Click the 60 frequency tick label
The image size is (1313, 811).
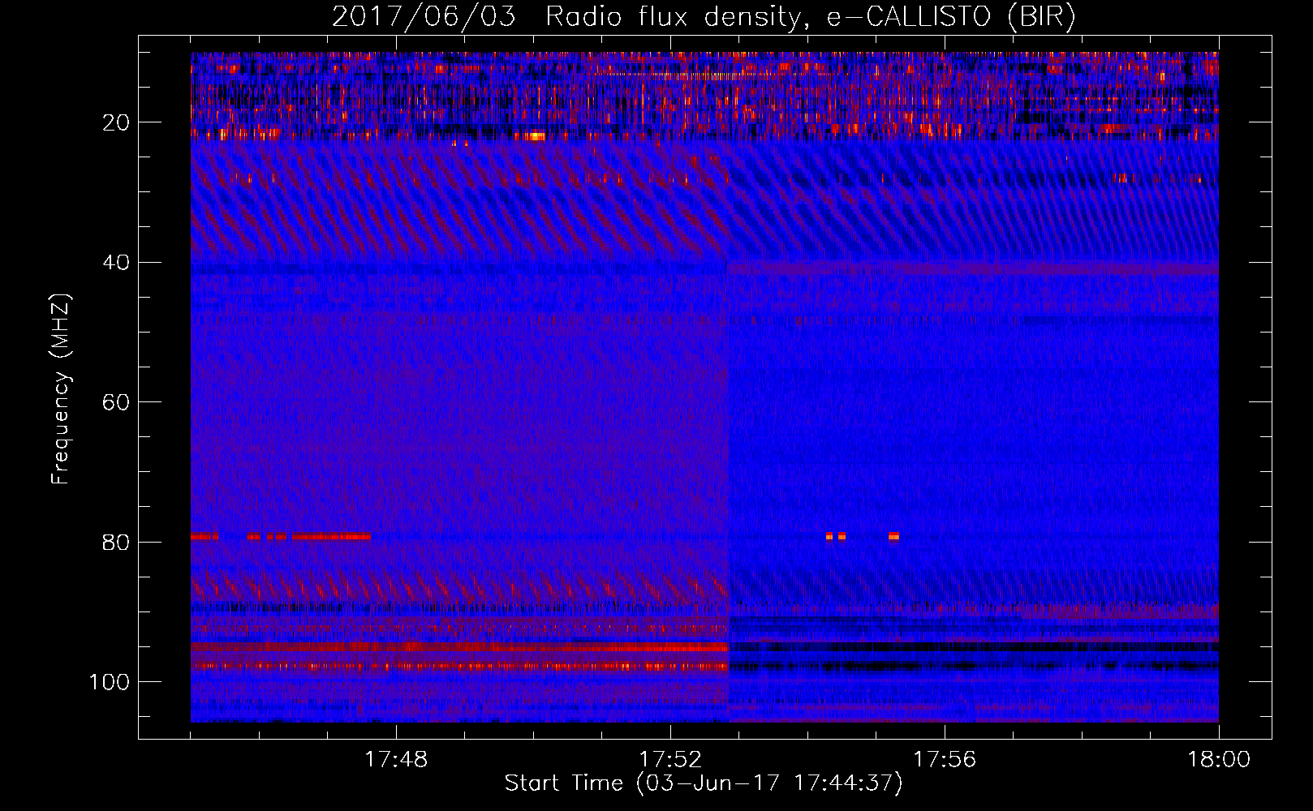[117, 403]
